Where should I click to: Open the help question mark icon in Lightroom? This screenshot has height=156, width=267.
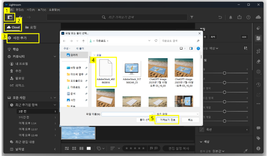coord(248,17)
